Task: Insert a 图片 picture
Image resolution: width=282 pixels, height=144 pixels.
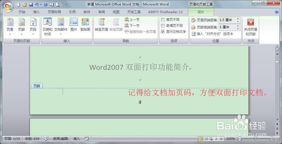Action: 74,24
